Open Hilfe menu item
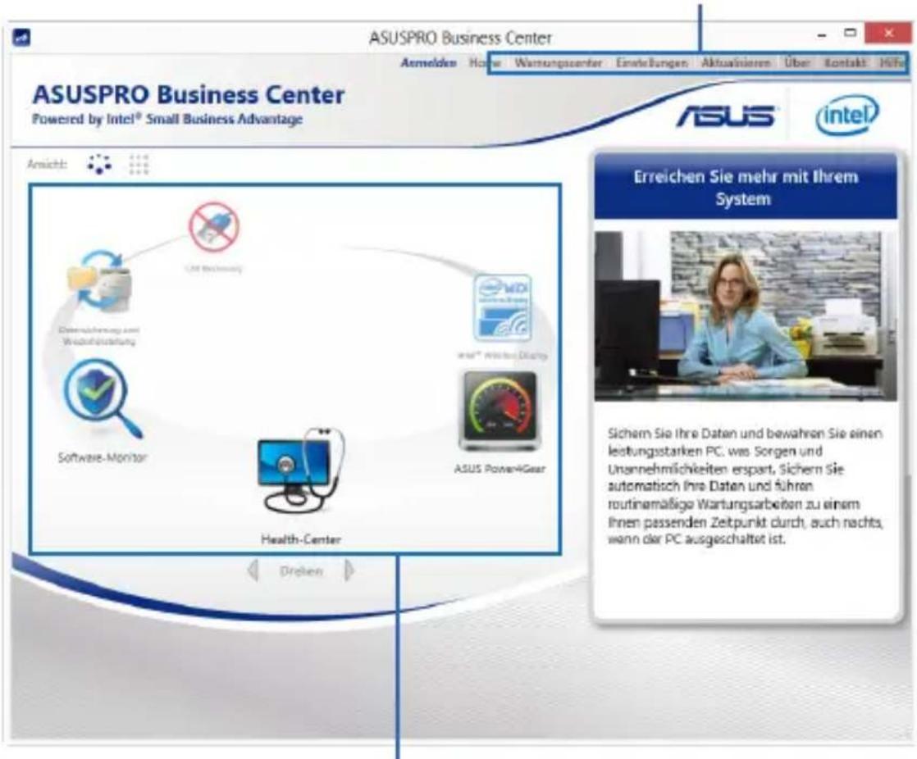The image size is (917, 759). point(892,62)
